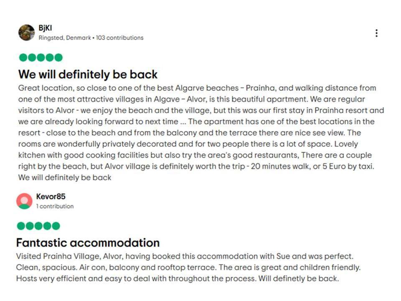Screen dimensions: 401x301
Task: Click first green bubble of Kevor85's rating
Action: pos(21,226)
